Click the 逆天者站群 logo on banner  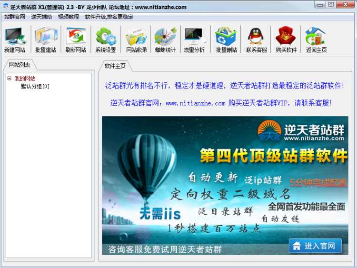pyautogui.click(x=301, y=131)
